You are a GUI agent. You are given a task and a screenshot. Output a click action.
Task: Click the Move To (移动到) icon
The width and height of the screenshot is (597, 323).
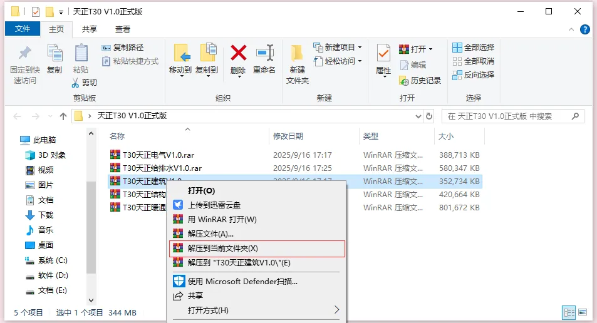[182, 53]
